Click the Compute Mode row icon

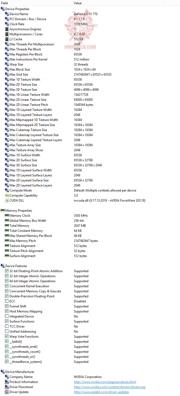click(7, 190)
